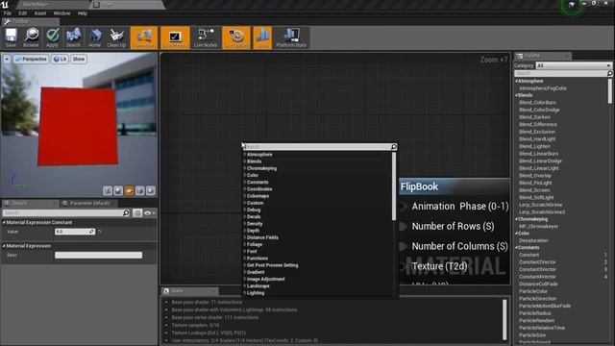Collapse the Constants group in the Palette

517,248
